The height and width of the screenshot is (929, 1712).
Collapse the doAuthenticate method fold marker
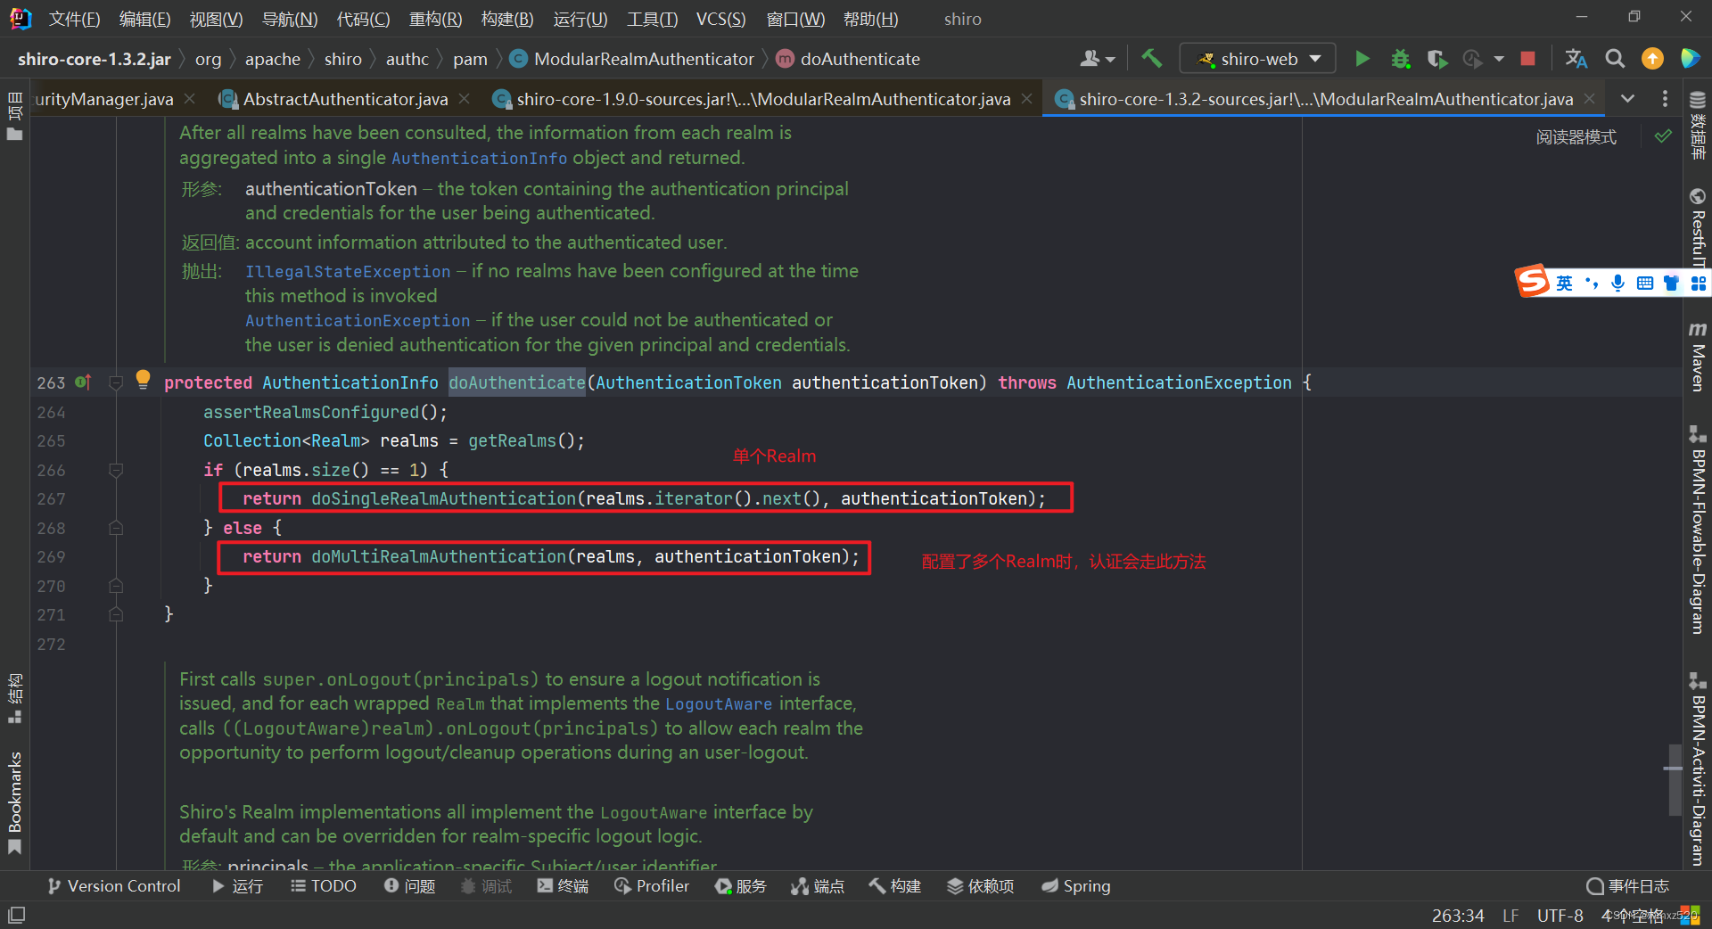pos(115,382)
